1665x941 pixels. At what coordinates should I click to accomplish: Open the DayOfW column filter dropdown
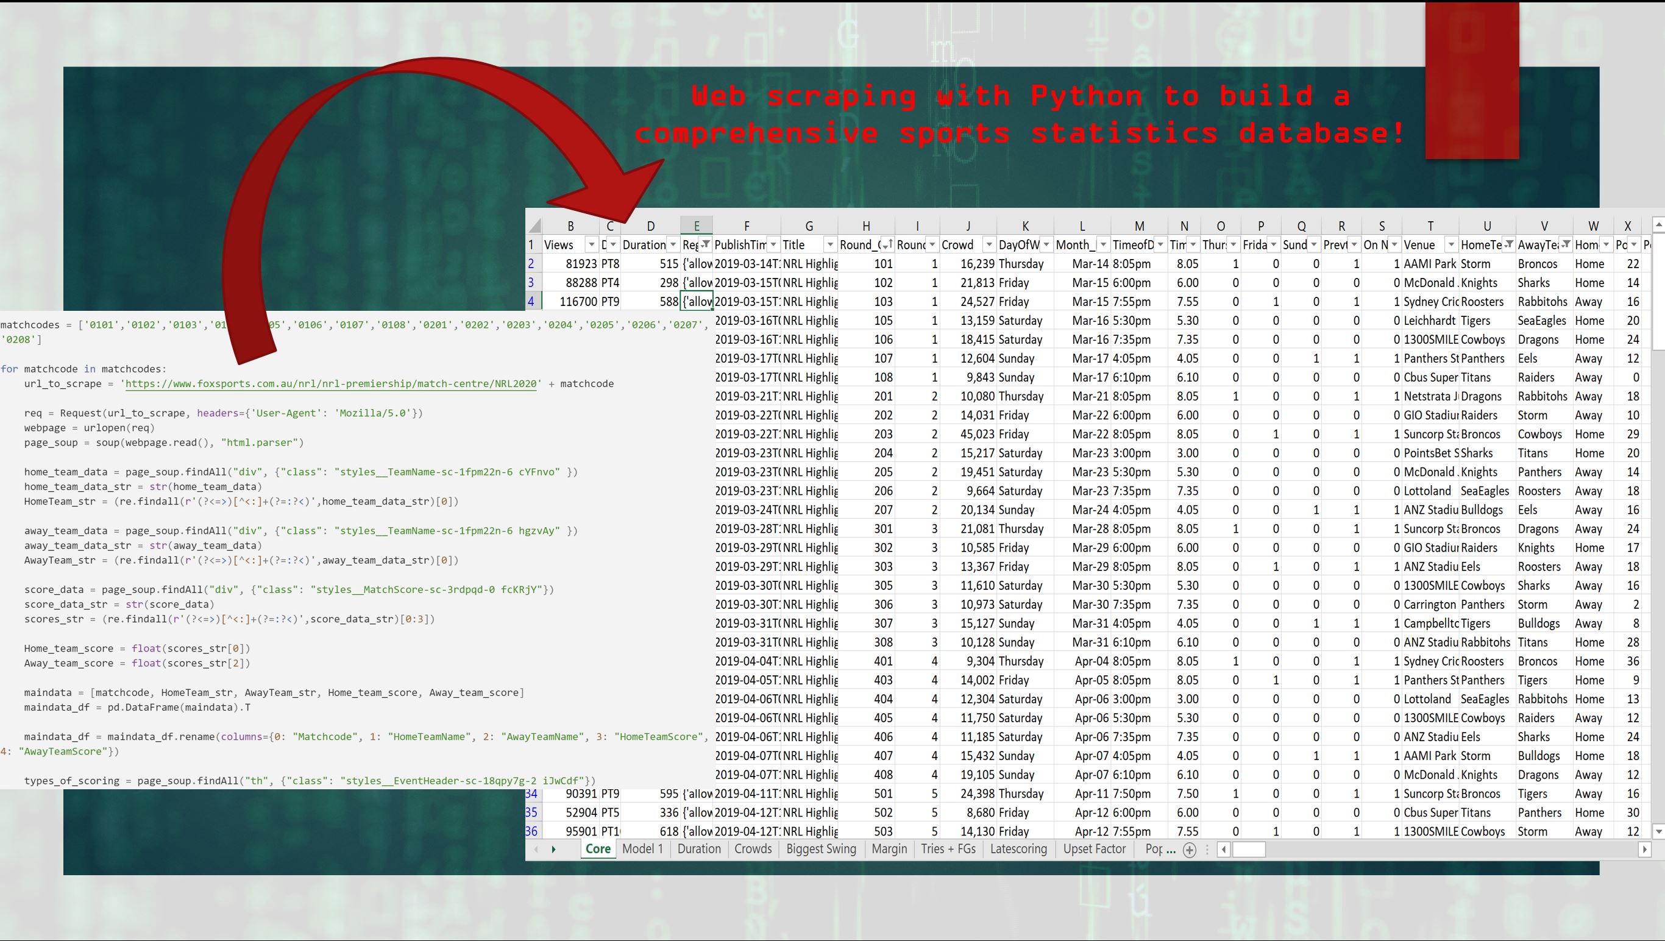pos(1046,244)
